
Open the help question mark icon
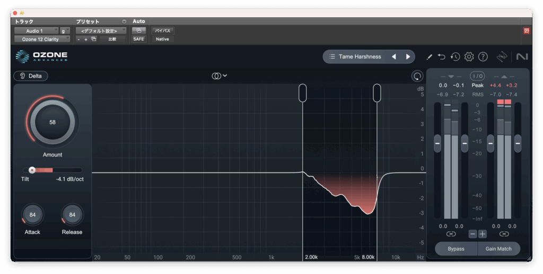(x=483, y=57)
